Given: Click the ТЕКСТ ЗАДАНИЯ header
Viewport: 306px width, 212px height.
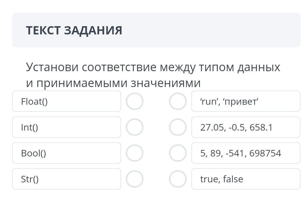Looking at the screenshot, I should [74, 30].
